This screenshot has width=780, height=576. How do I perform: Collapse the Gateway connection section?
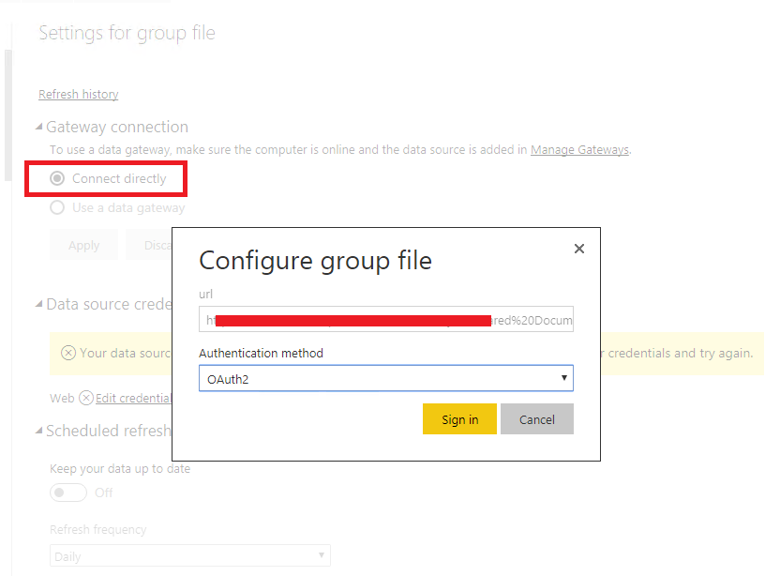point(38,127)
